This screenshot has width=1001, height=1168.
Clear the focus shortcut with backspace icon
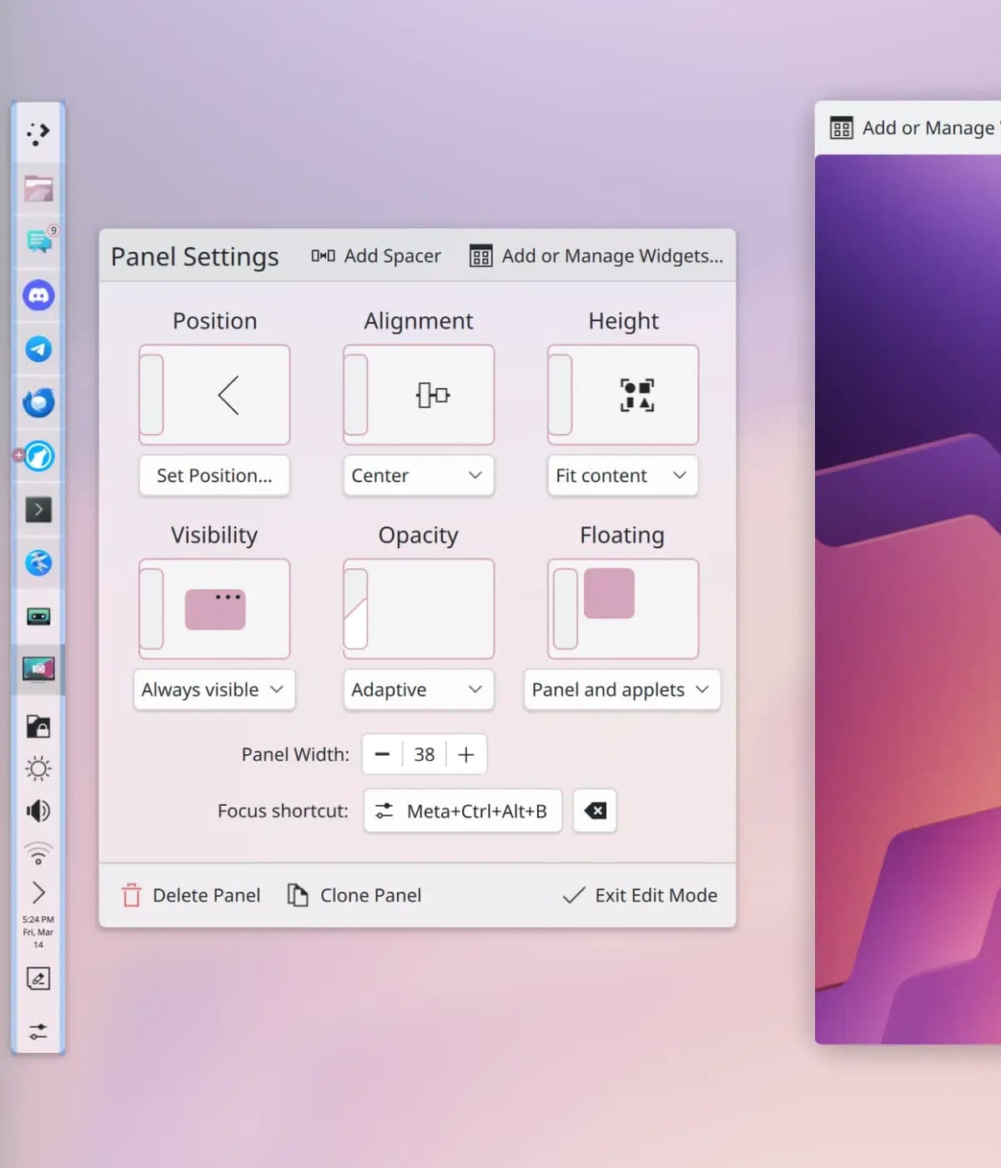click(595, 811)
